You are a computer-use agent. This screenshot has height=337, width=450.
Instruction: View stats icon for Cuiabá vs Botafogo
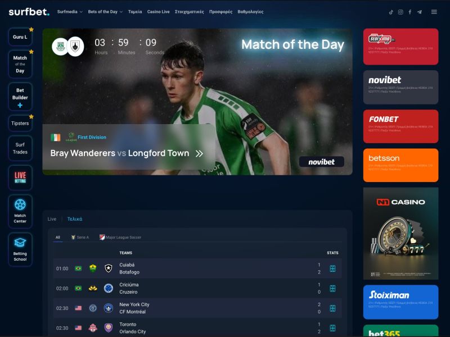(332, 268)
